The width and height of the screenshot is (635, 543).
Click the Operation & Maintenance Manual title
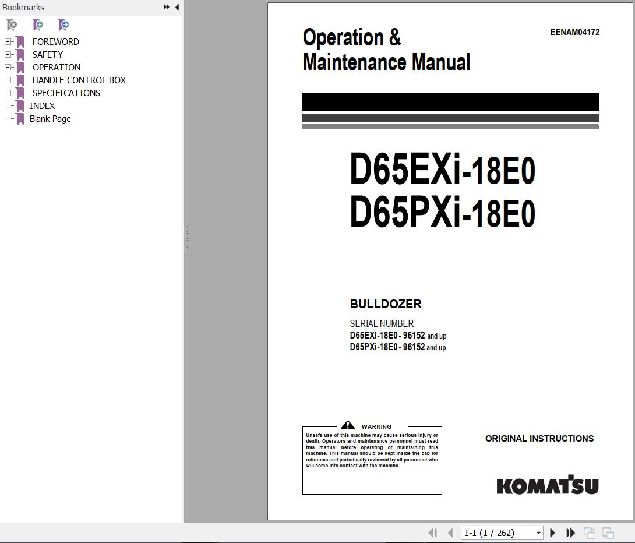(x=386, y=50)
